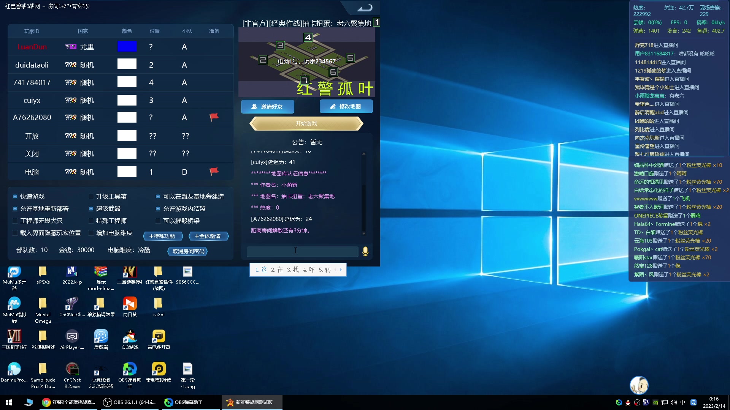Screen dimensions: 730x410
Task: Open 雷电多开器 desktop icon
Action: pyautogui.click(x=159, y=340)
